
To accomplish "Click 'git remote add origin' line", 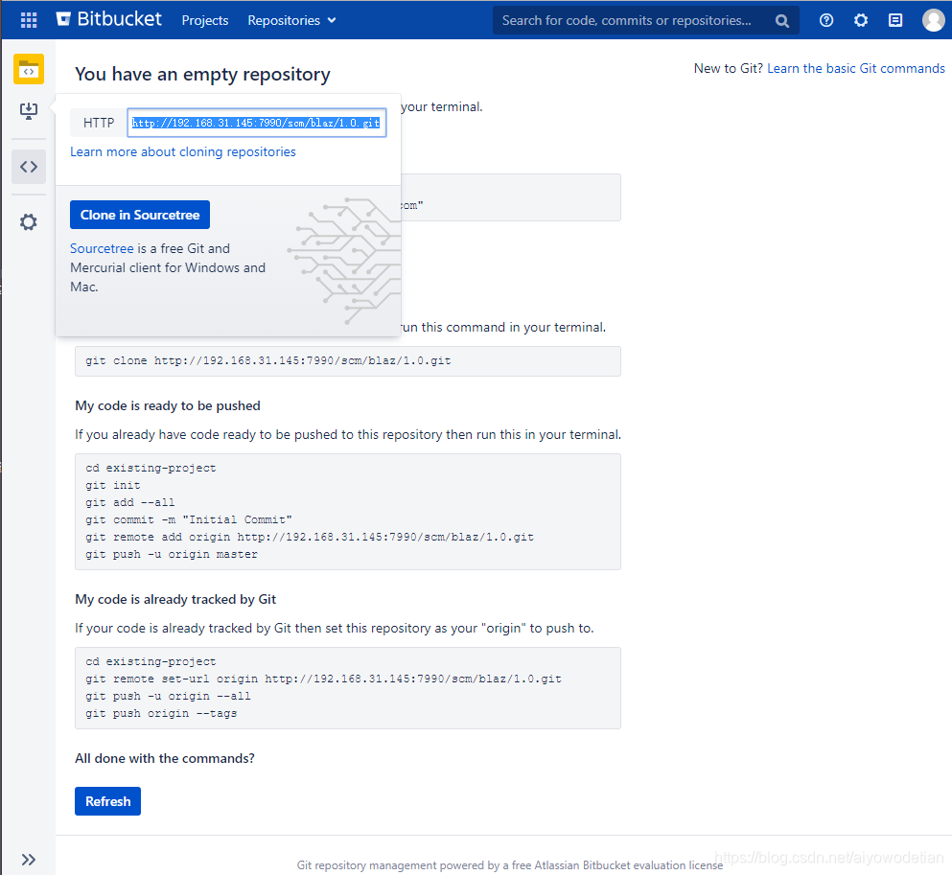I will (x=309, y=537).
